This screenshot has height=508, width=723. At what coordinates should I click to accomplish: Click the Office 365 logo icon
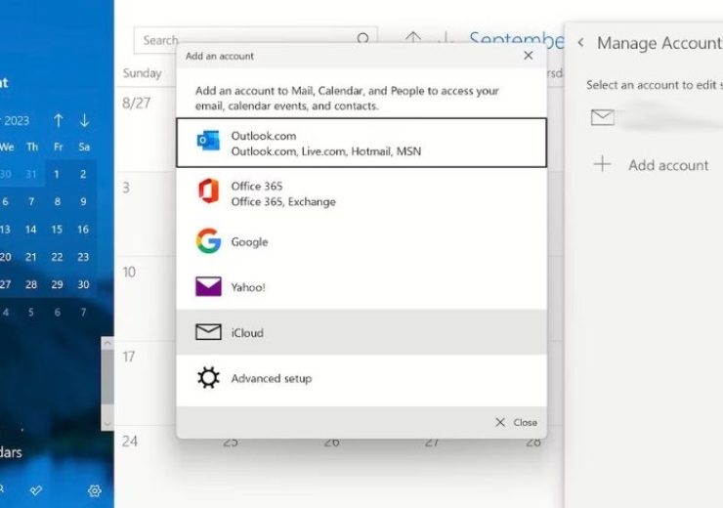coord(208,190)
